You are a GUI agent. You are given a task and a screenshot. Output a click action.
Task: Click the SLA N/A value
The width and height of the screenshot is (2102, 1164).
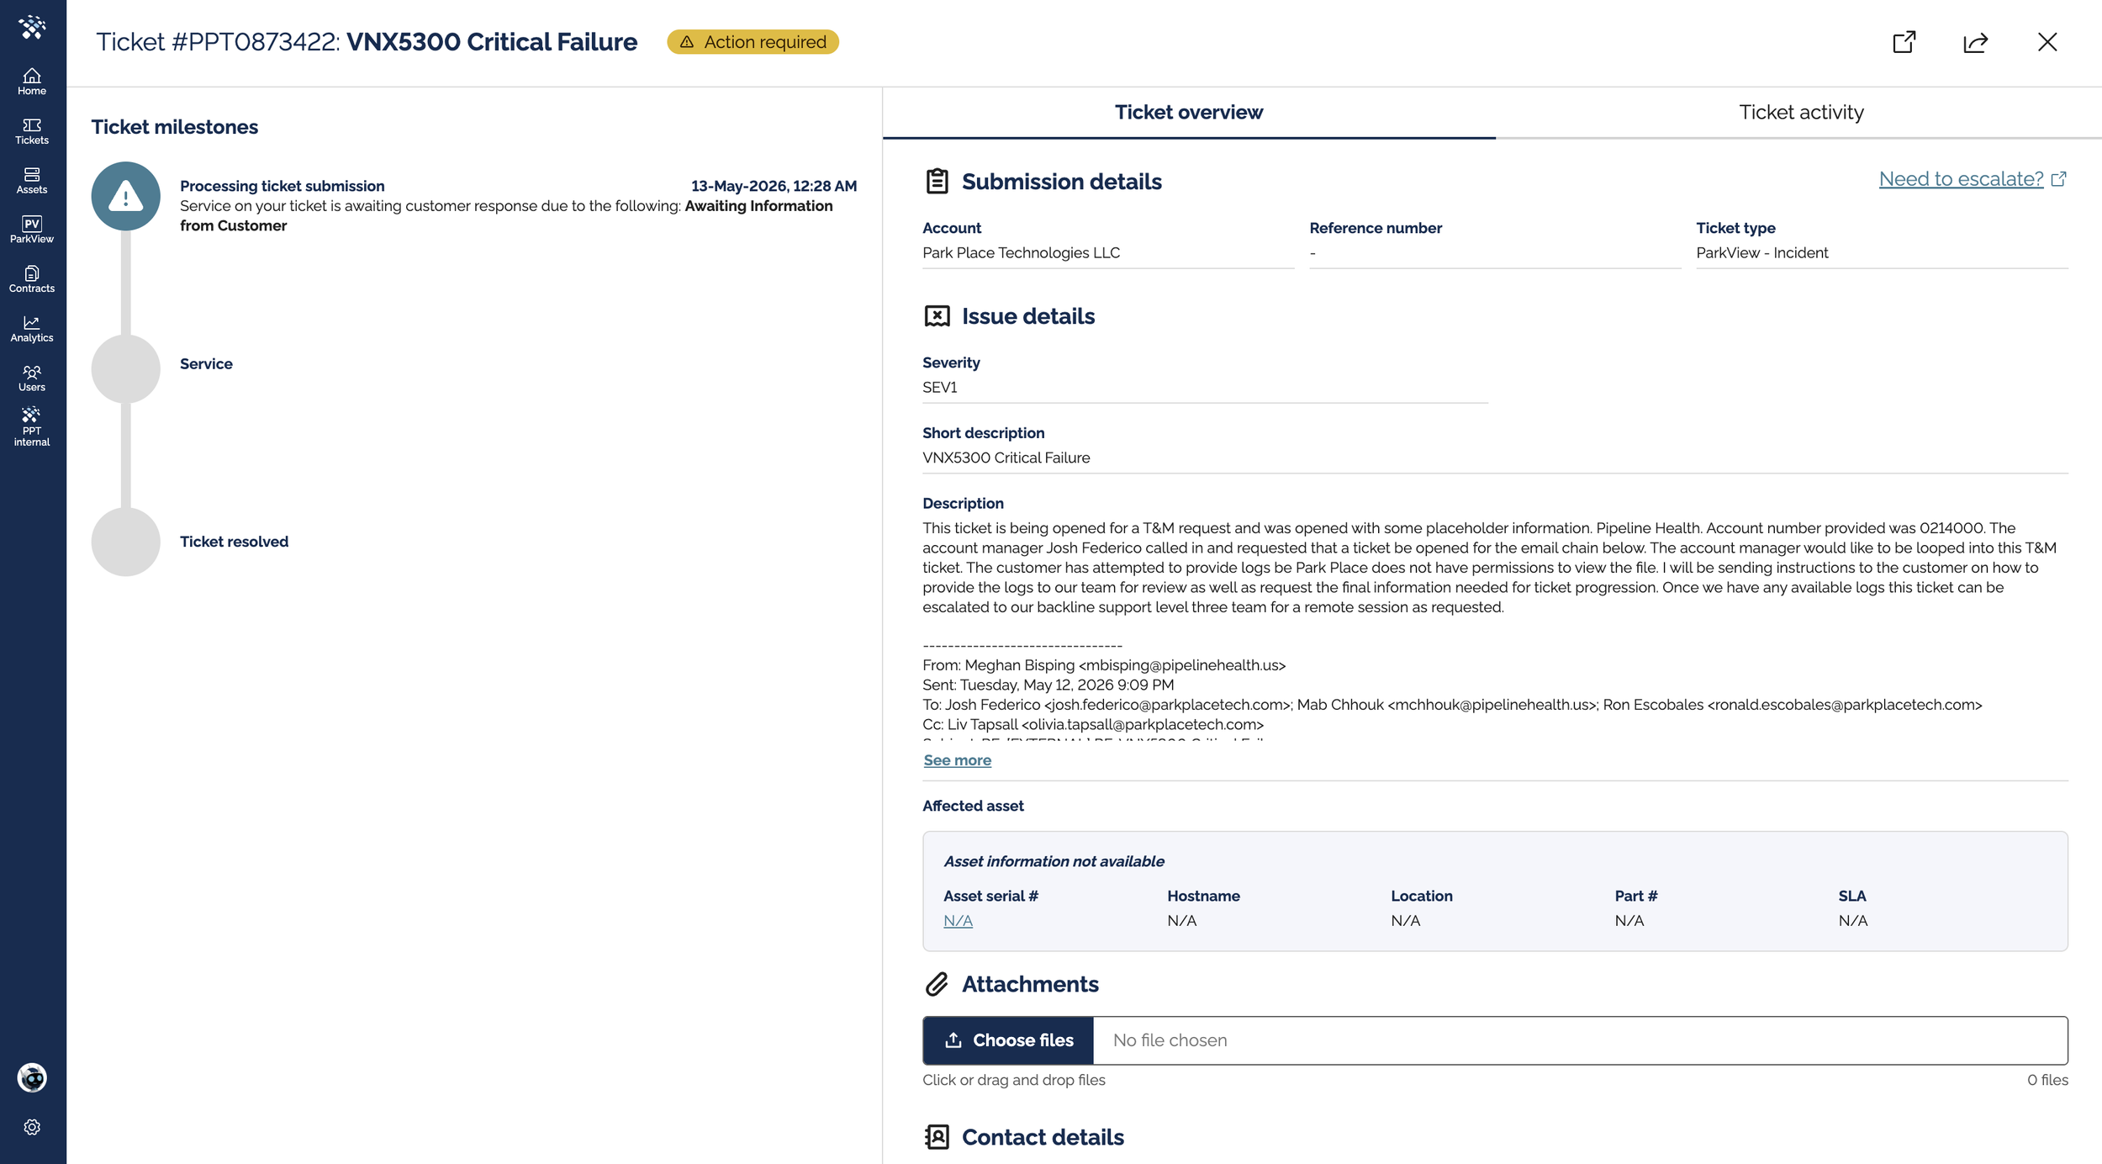[1852, 921]
